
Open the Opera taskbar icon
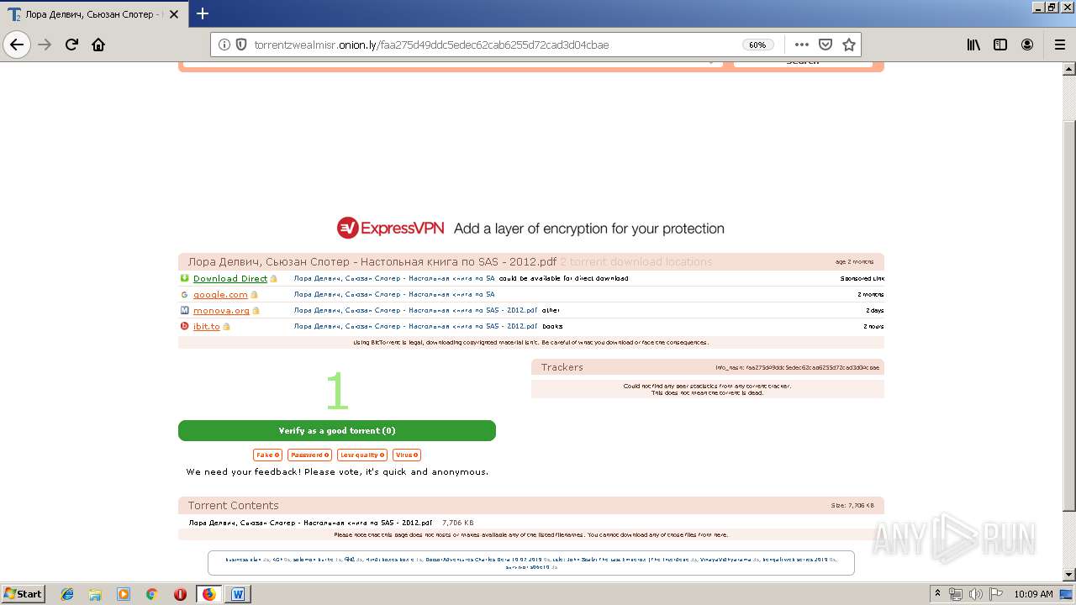tap(180, 594)
